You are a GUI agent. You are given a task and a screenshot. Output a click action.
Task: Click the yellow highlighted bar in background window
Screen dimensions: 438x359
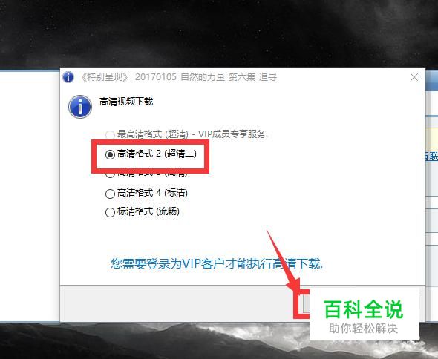tap(431, 138)
